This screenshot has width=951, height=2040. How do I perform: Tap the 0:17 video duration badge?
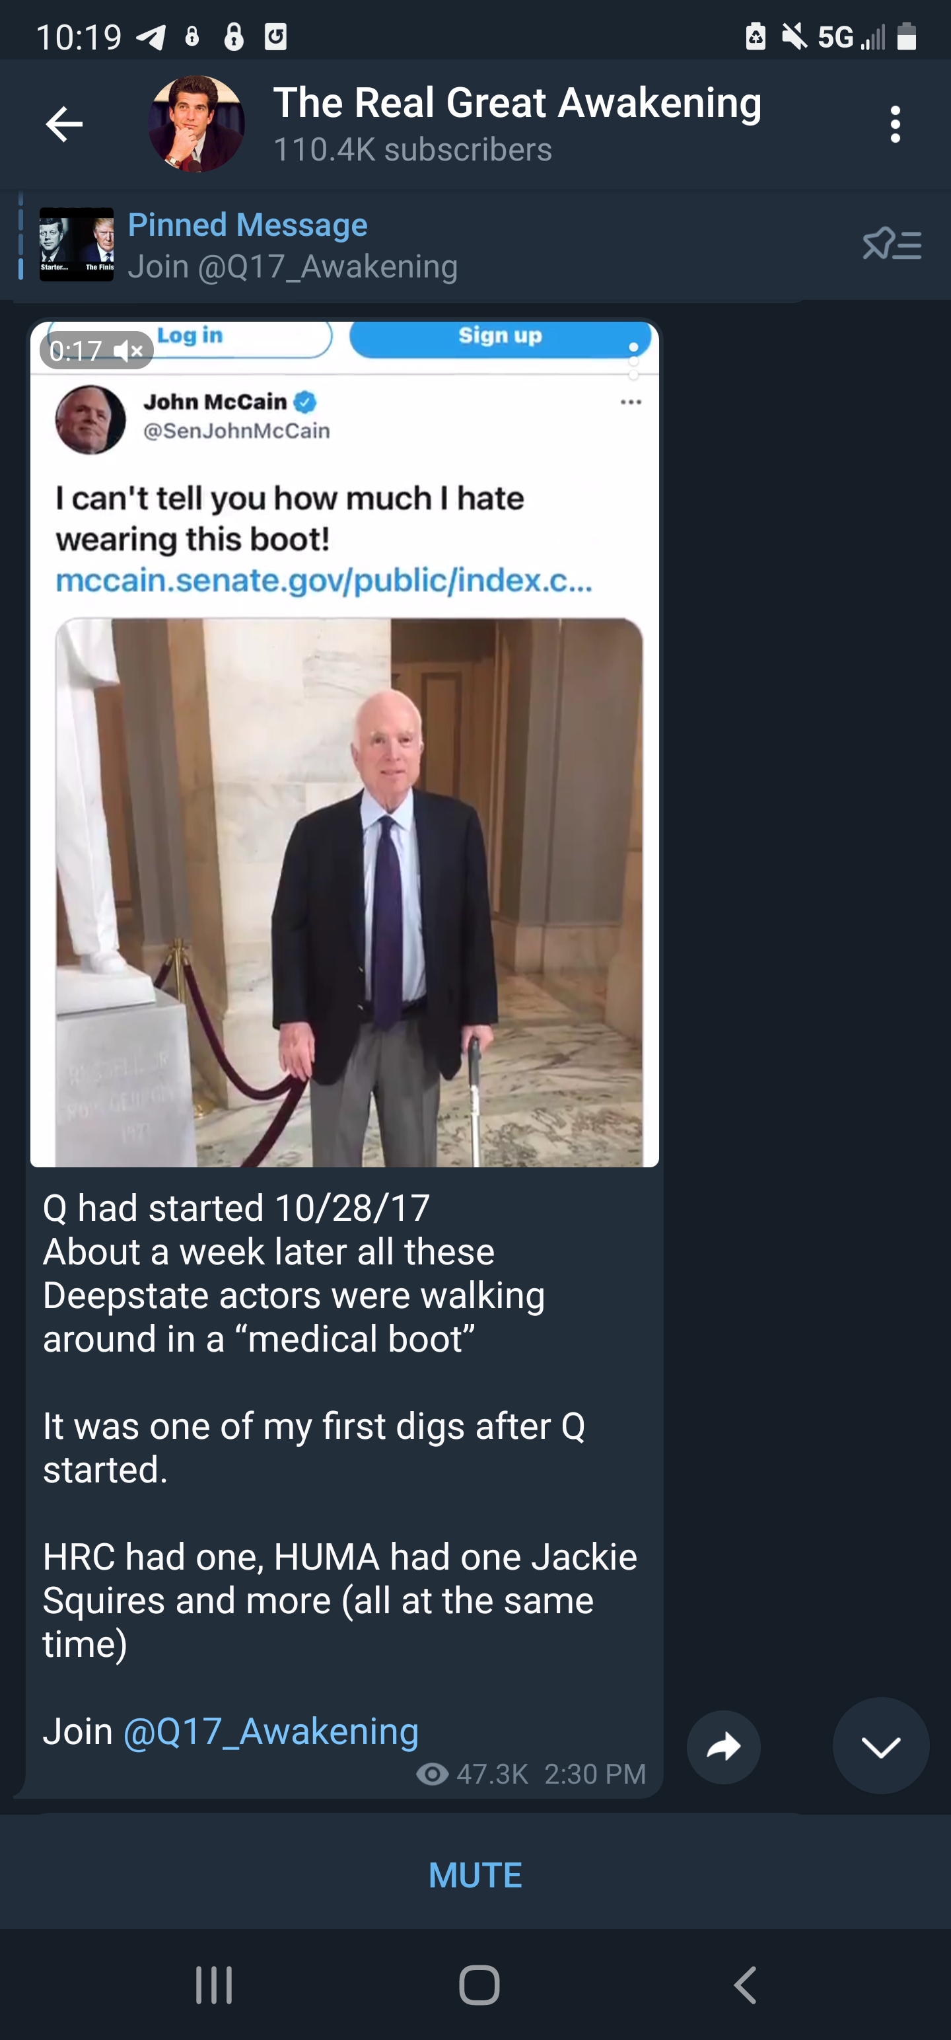pyautogui.click(x=76, y=351)
